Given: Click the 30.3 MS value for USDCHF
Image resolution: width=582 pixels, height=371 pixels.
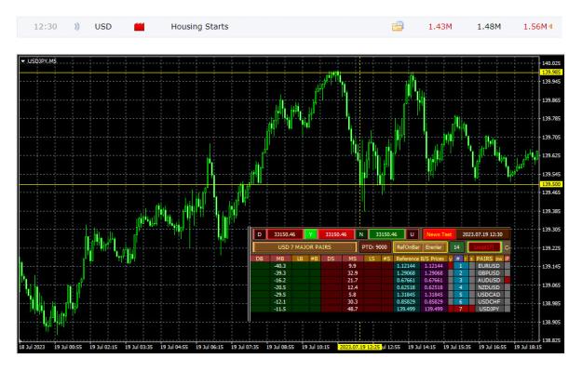Looking at the screenshot, I should click(352, 301).
